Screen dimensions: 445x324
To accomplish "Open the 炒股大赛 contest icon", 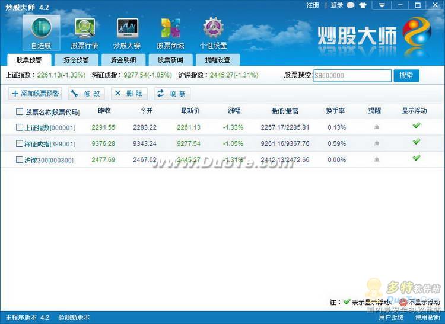I will tap(127, 33).
